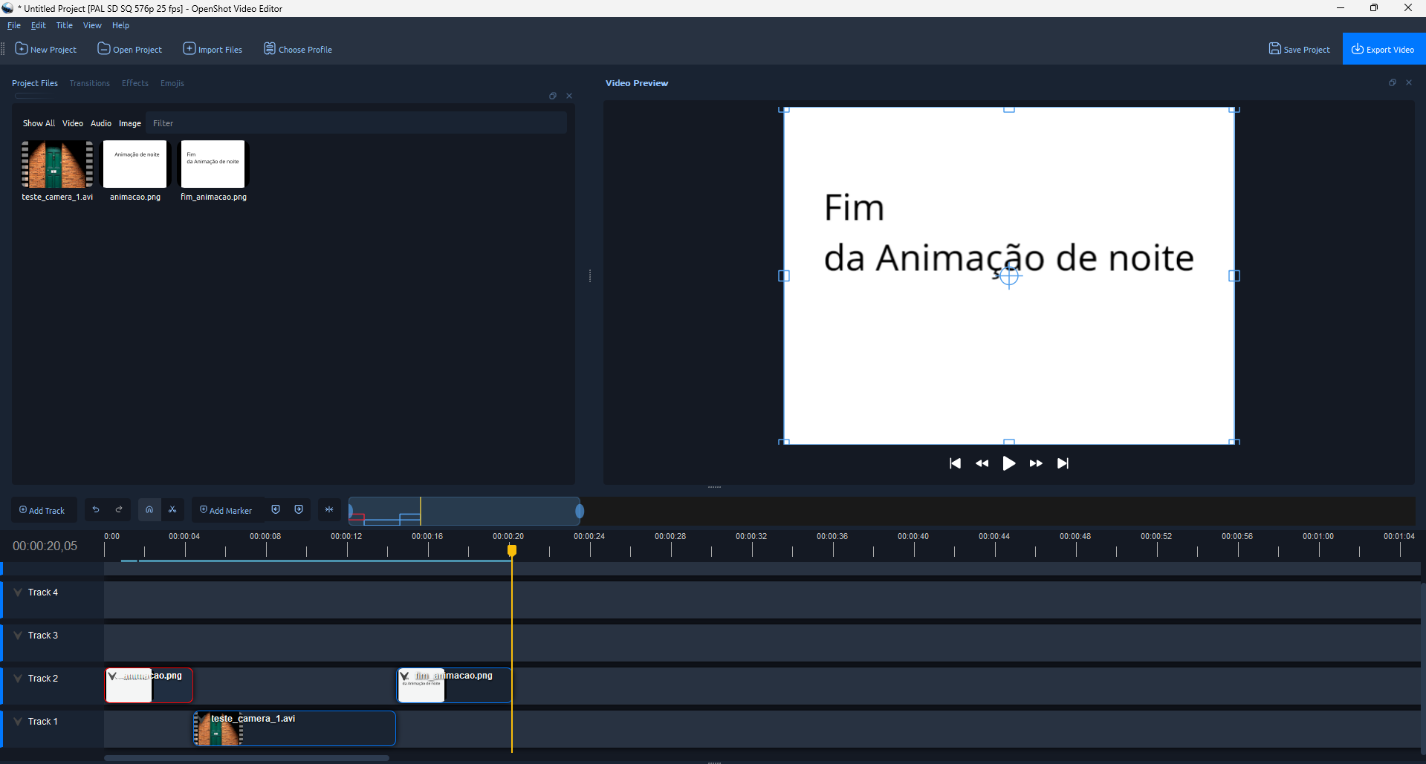1426x764 pixels.
Task: Click Open Project toolbar button
Action: pyautogui.click(x=130, y=49)
